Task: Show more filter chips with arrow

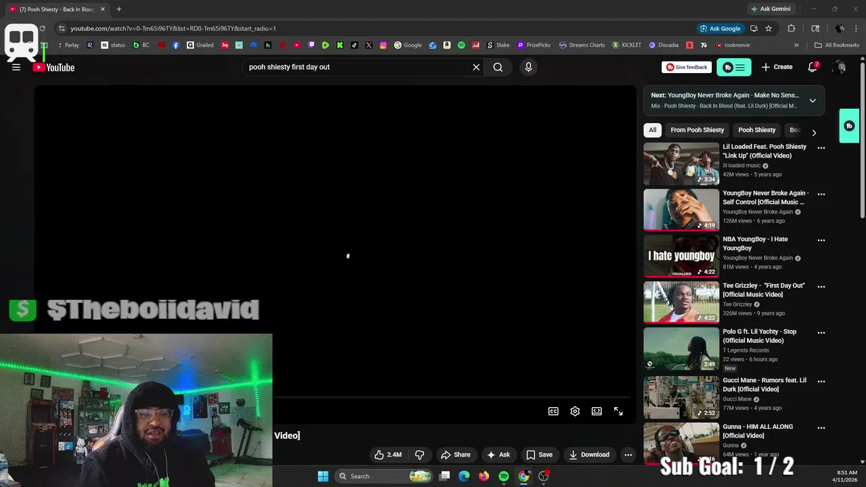Action: coord(814,133)
